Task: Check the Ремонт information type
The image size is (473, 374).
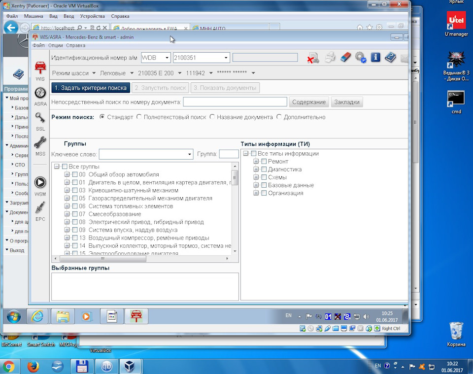Action: coord(264,161)
